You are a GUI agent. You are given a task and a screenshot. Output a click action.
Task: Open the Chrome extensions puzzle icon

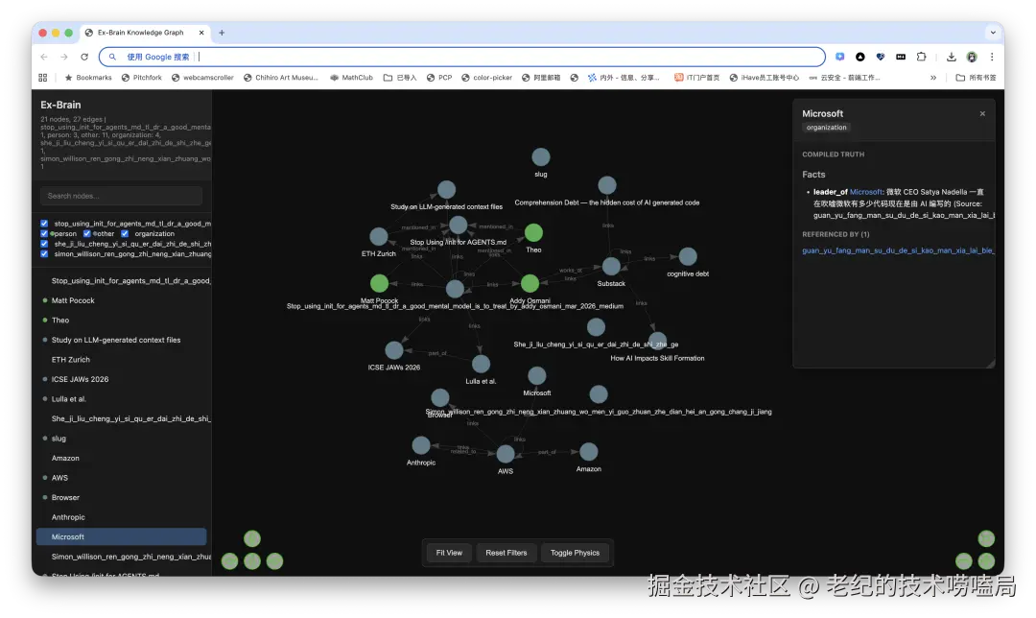click(921, 57)
